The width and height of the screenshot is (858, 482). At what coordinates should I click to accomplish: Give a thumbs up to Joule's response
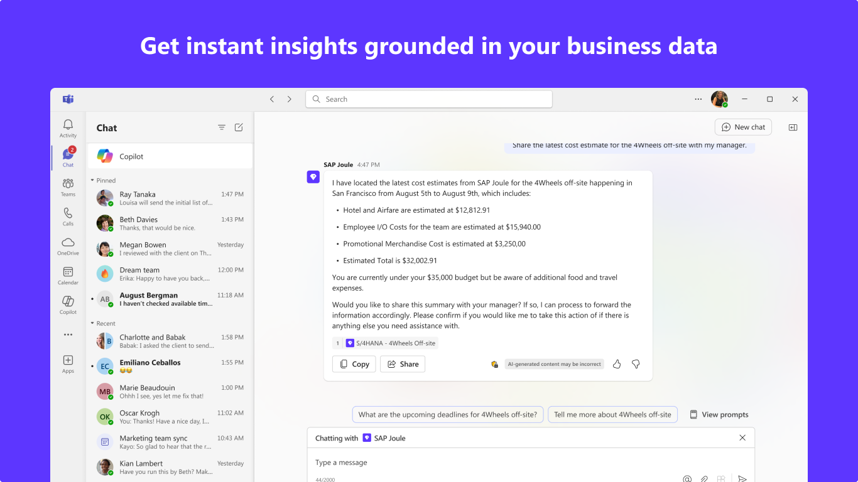point(616,363)
